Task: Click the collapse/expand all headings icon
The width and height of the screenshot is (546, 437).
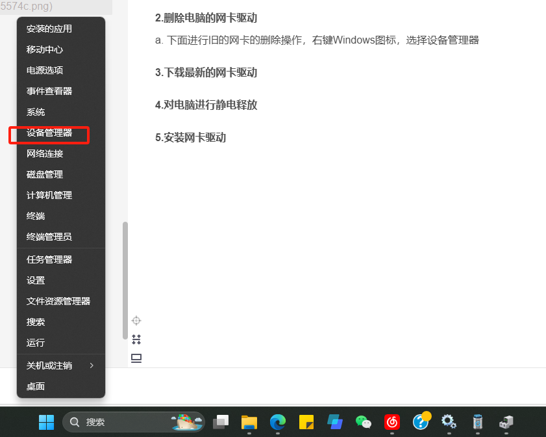Action: coord(136,339)
